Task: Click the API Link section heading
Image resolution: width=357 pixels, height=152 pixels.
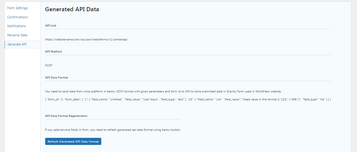Action: [x=51, y=26]
